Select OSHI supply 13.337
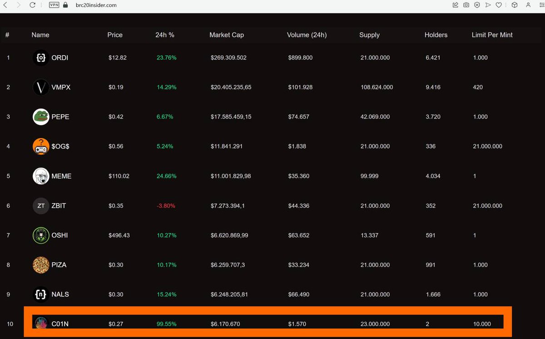 (370, 235)
